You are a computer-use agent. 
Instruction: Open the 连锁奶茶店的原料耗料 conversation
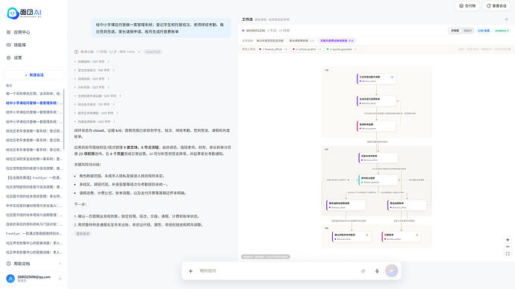click(34, 224)
